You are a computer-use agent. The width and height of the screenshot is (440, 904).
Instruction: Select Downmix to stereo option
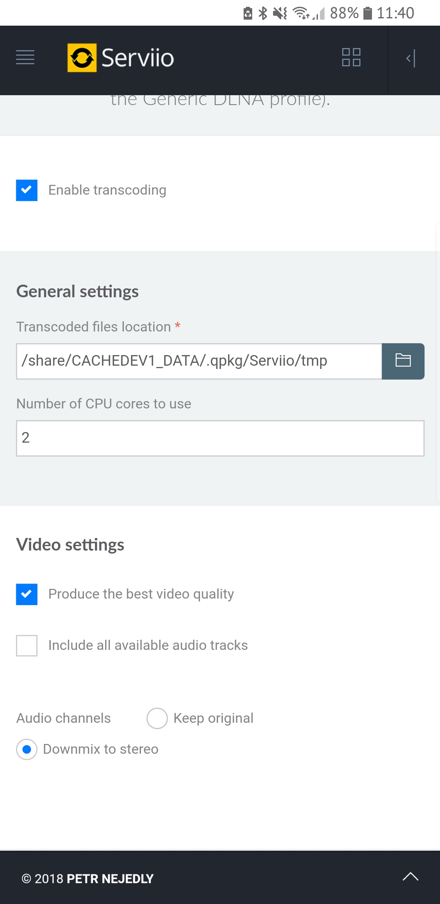(26, 749)
